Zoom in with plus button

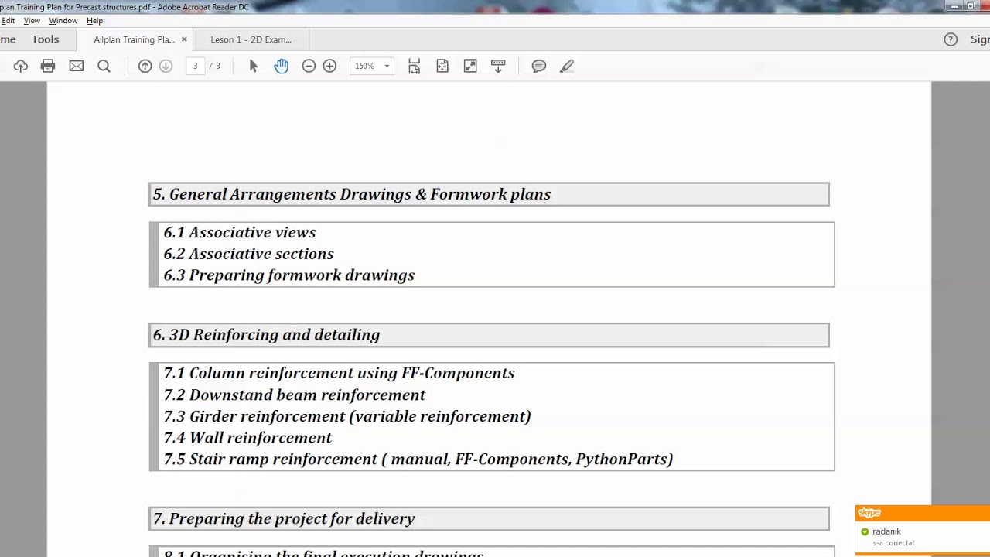point(329,67)
